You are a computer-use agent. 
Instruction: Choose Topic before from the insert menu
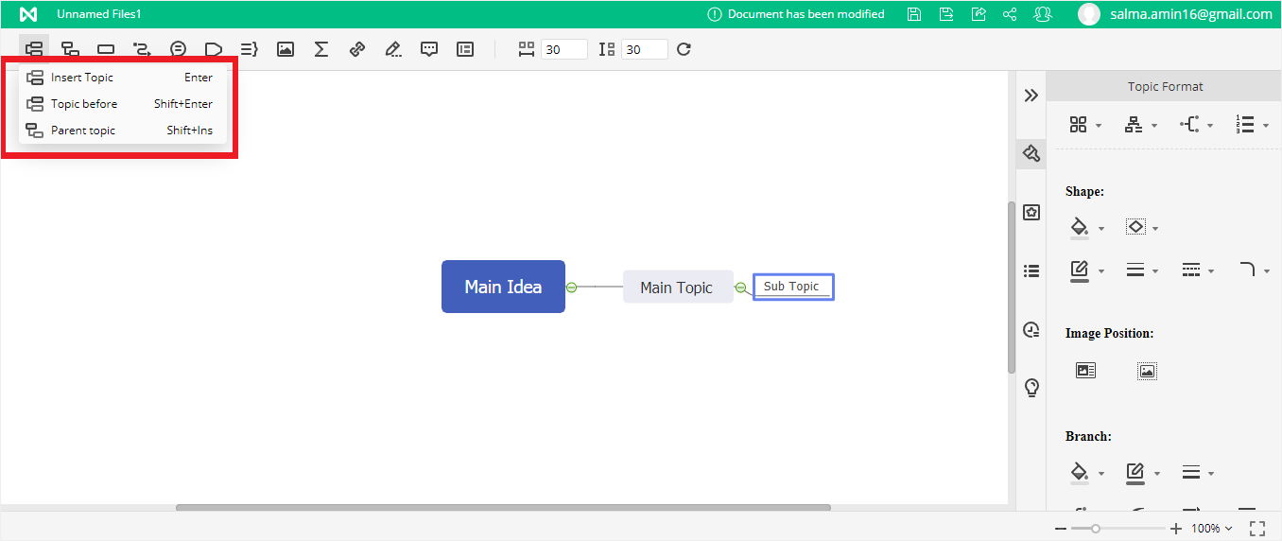[84, 104]
